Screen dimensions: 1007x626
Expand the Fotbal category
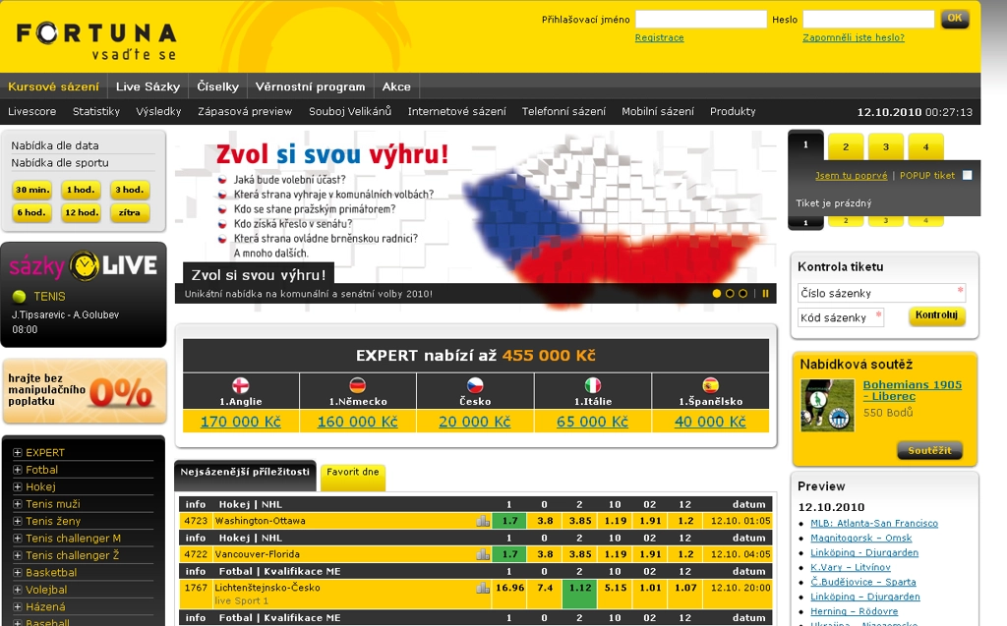click(18, 470)
